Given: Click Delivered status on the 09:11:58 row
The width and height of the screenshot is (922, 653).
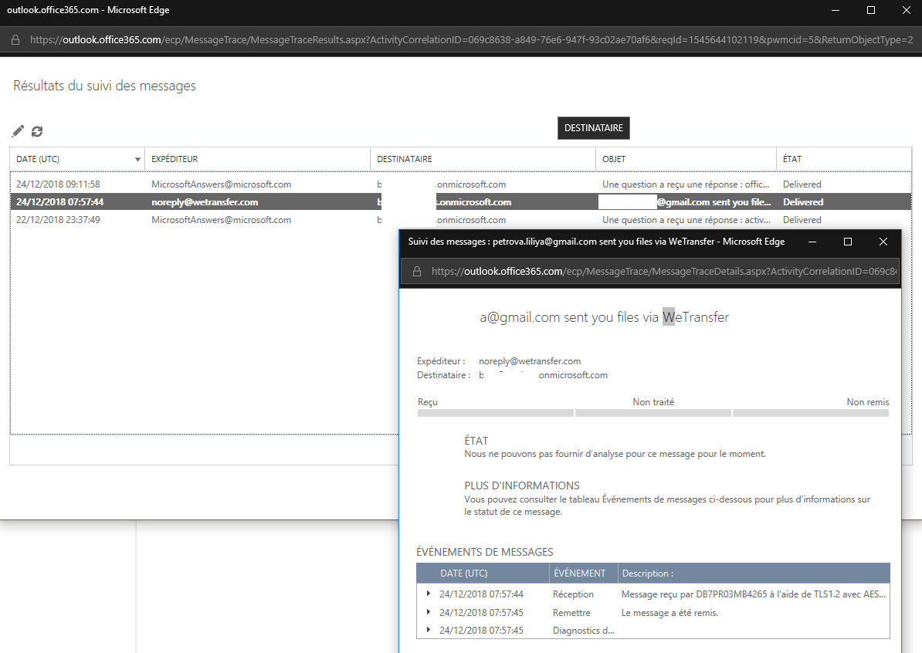Looking at the screenshot, I should 802,184.
